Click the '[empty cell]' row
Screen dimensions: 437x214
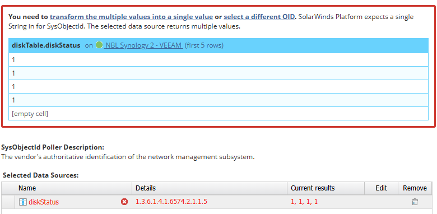pos(218,114)
